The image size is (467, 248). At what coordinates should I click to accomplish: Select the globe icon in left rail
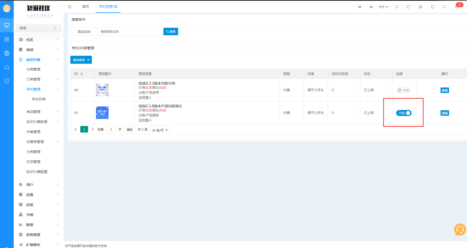point(7,53)
